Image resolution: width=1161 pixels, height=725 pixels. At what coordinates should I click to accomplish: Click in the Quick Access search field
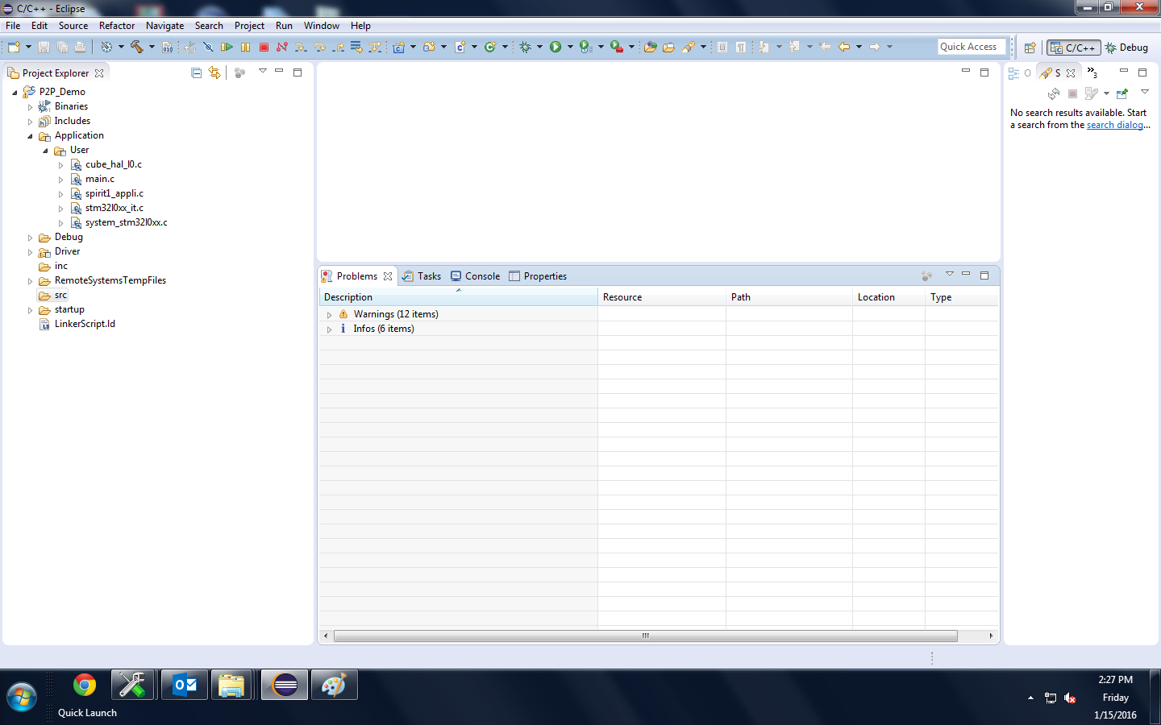[971, 47]
